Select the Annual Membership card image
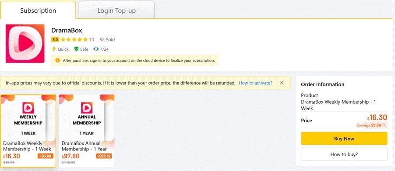This screenshot has height=171, width=395. click(x=87, y=118)
